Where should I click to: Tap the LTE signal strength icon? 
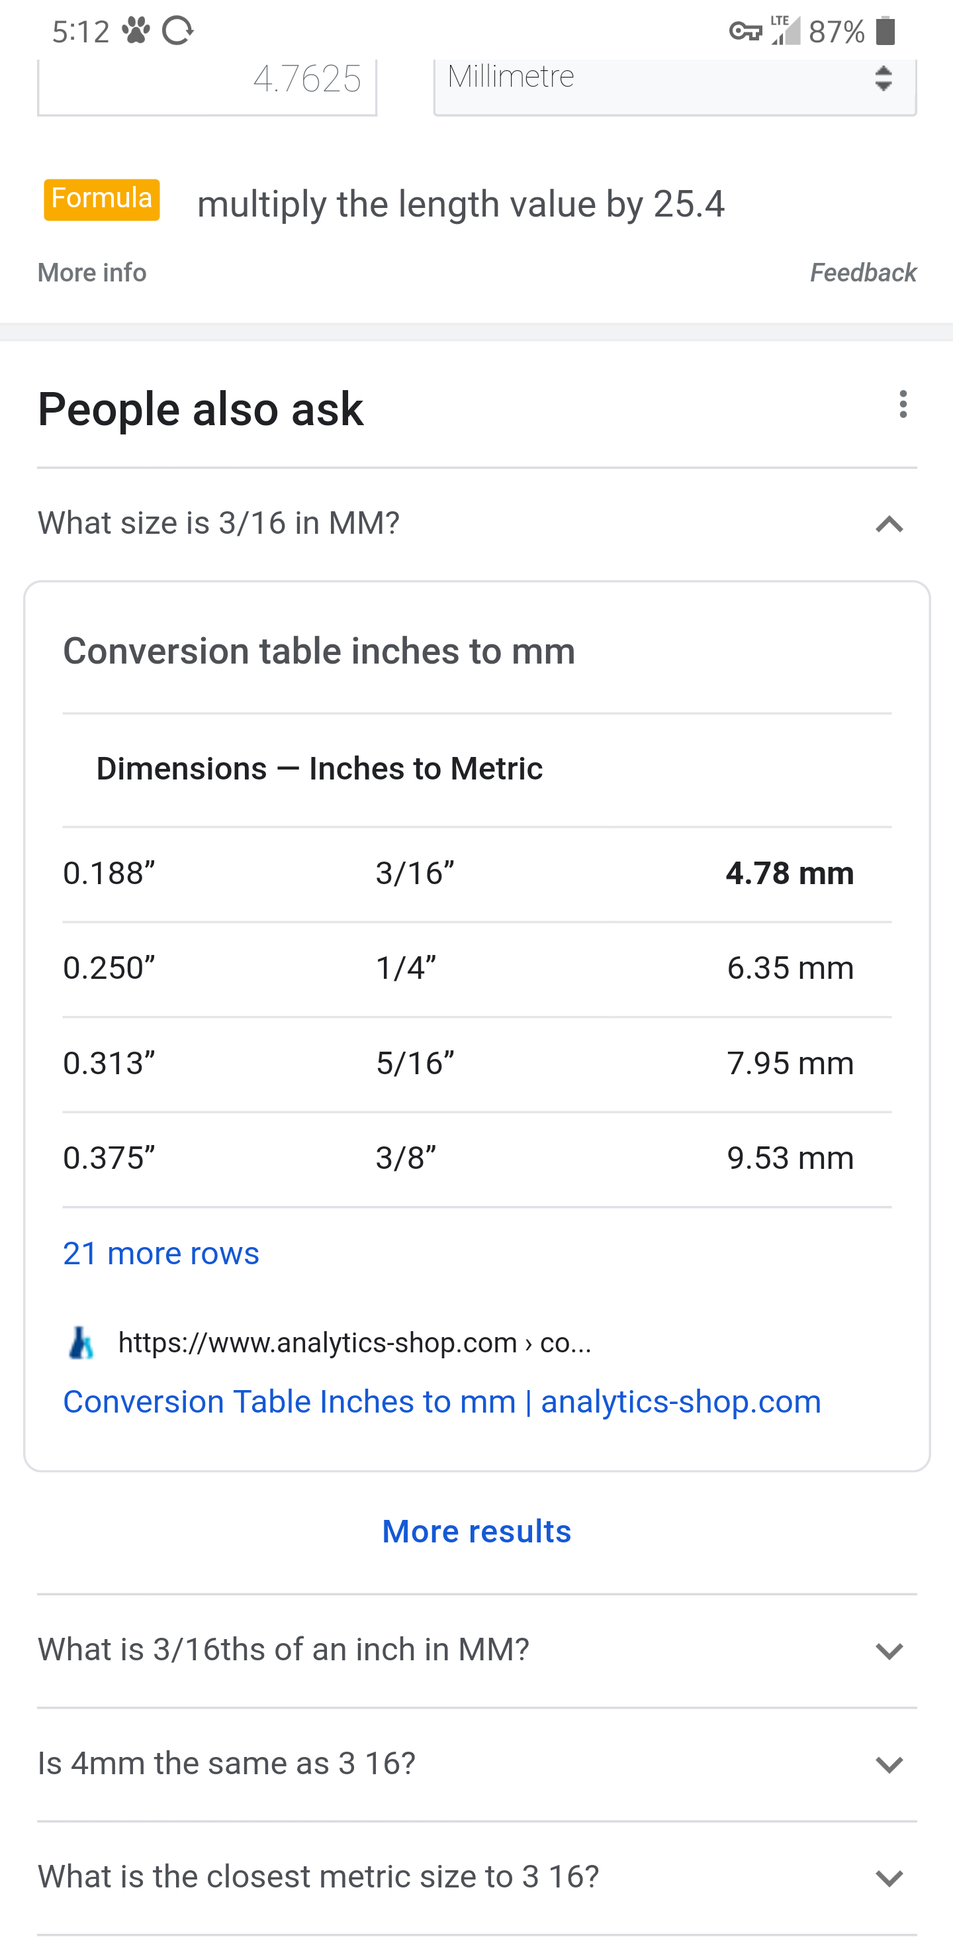[x=786, y=31]
